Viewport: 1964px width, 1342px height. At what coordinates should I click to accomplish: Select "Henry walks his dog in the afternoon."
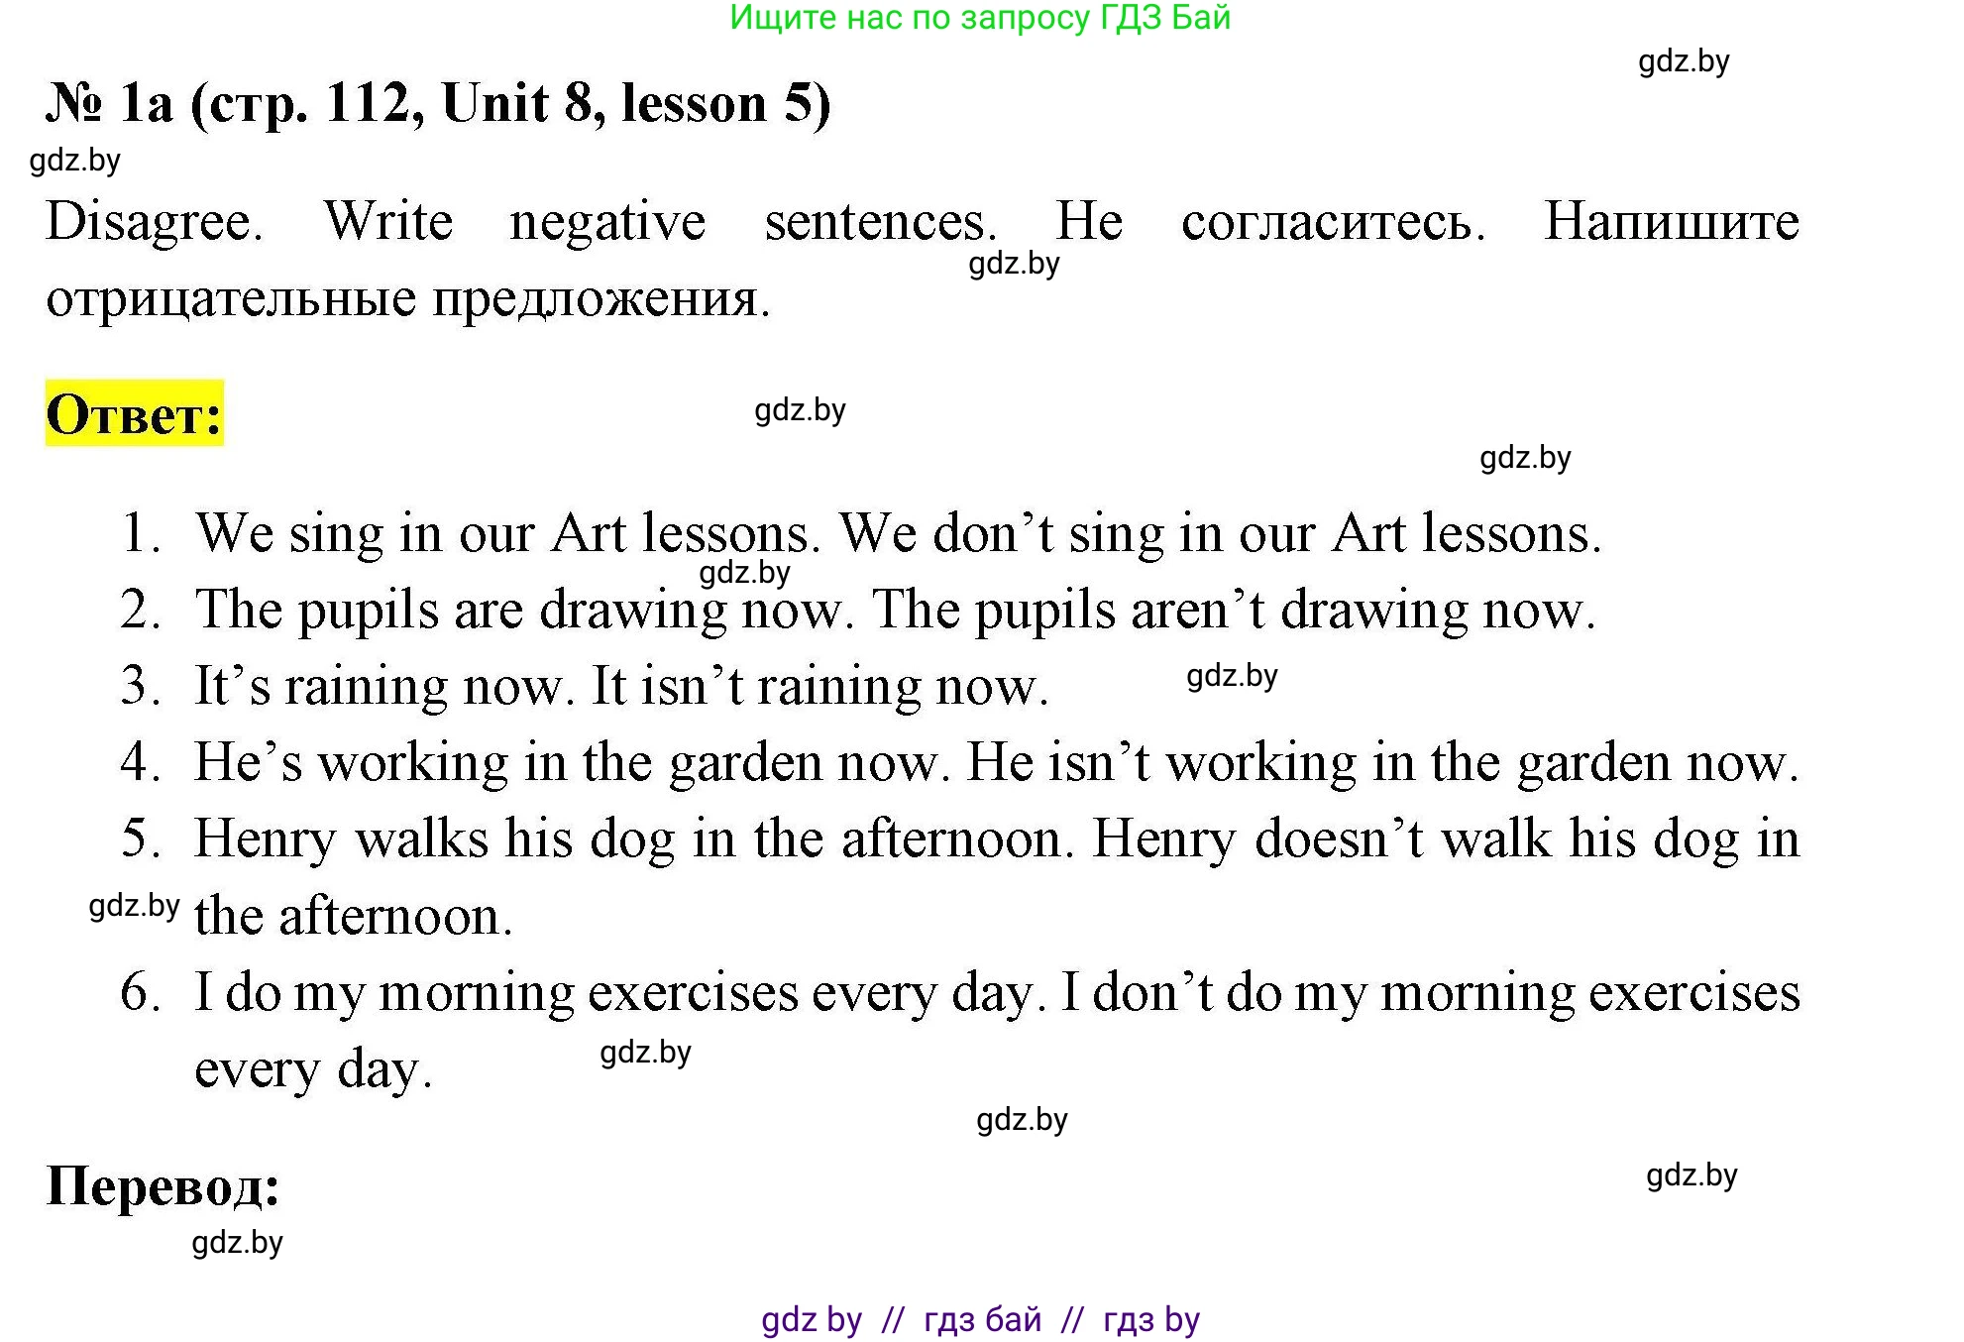[634, 839]
